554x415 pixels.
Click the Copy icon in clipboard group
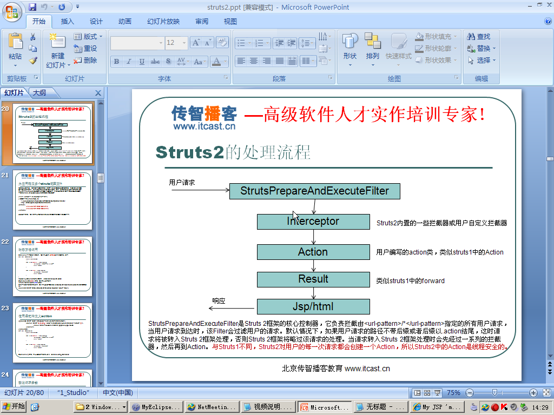33,48
